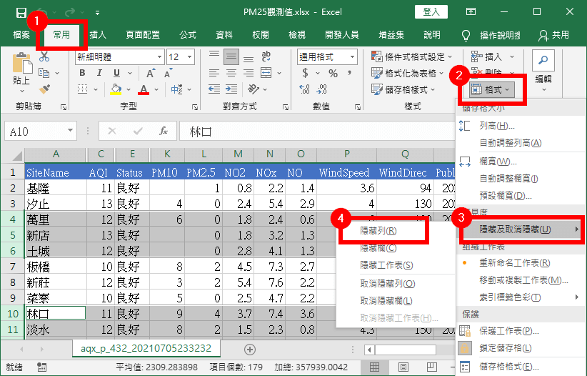This screenshot has height=376, width=587.
Task: Click the wrap text icon
Action: 266,56
